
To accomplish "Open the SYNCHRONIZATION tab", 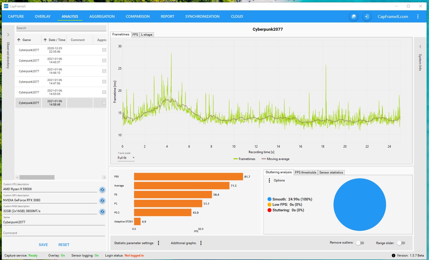I will [x=202, y=16].
